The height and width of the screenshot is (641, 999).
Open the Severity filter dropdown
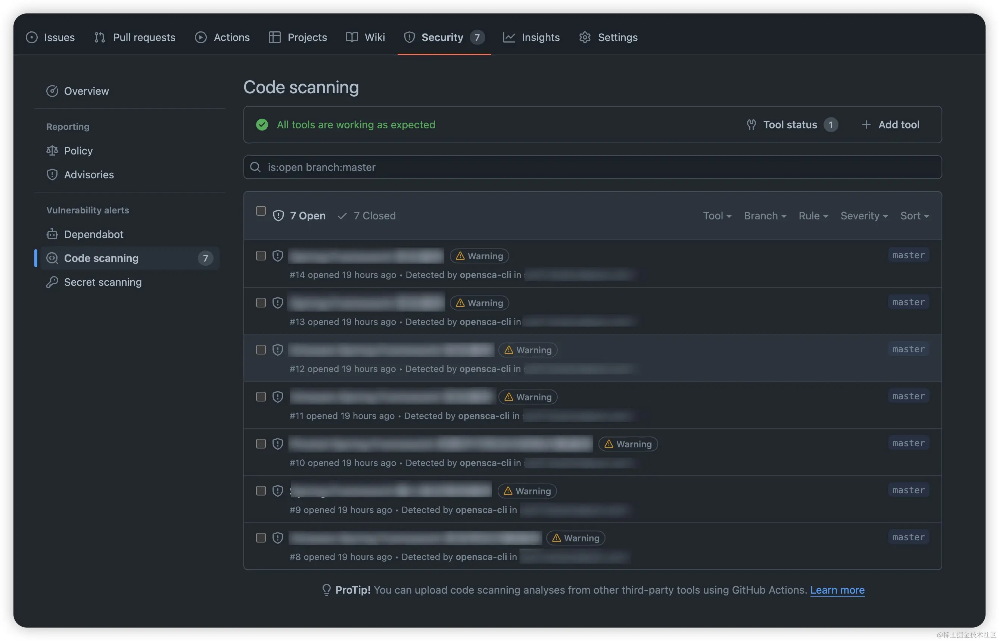point(864,216)
